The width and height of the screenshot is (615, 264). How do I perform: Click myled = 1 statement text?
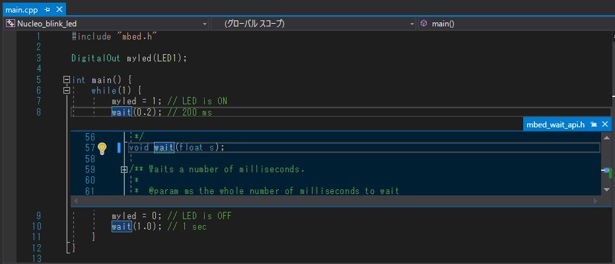coord(137,102)
